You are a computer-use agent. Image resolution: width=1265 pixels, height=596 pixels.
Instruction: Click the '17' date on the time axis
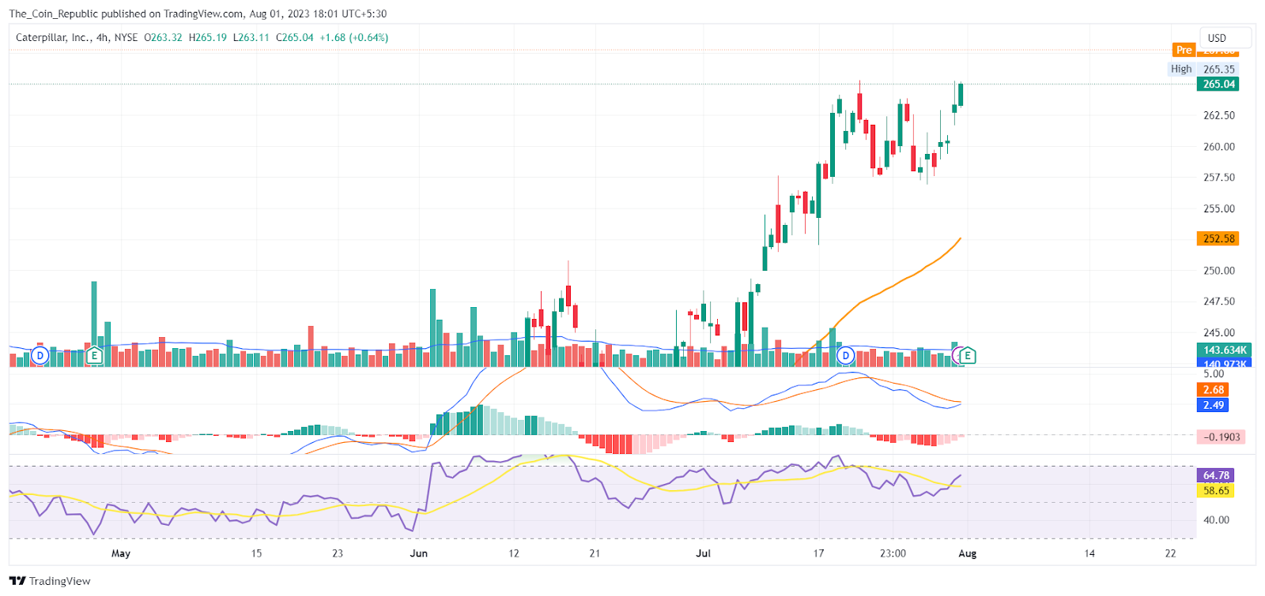819,553
